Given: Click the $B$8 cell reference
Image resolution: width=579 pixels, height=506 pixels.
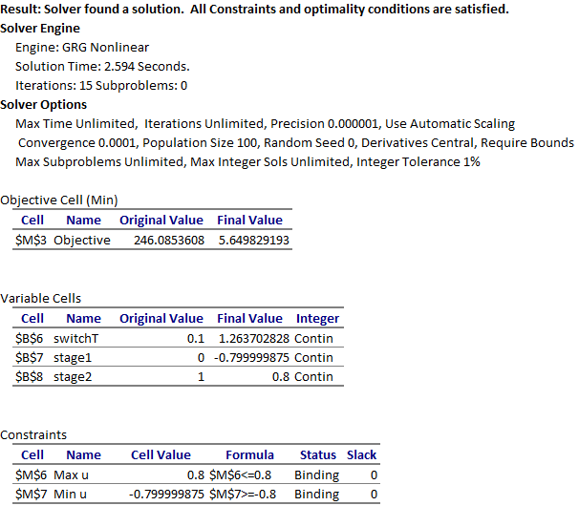Looking at the screenshot, I should pyautogui.click(x=30, y=377).
